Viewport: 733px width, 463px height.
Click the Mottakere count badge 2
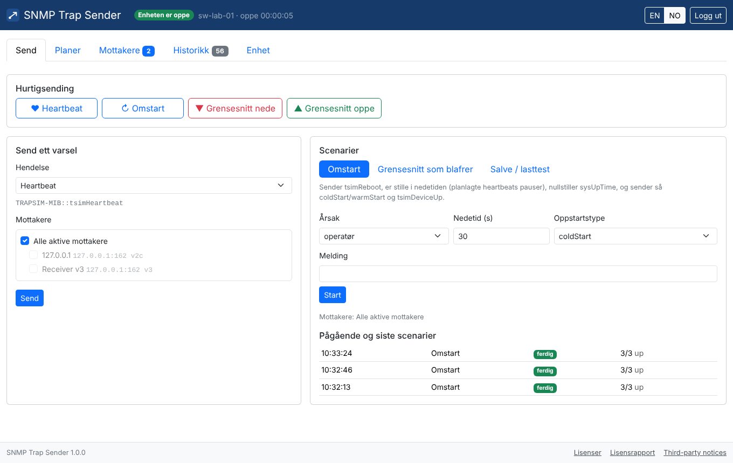[148, 51]
